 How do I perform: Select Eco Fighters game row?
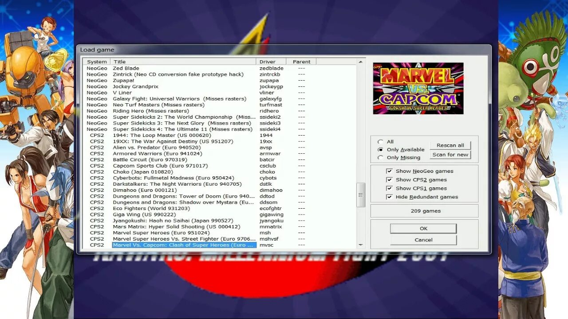click(x=220, y=208)
